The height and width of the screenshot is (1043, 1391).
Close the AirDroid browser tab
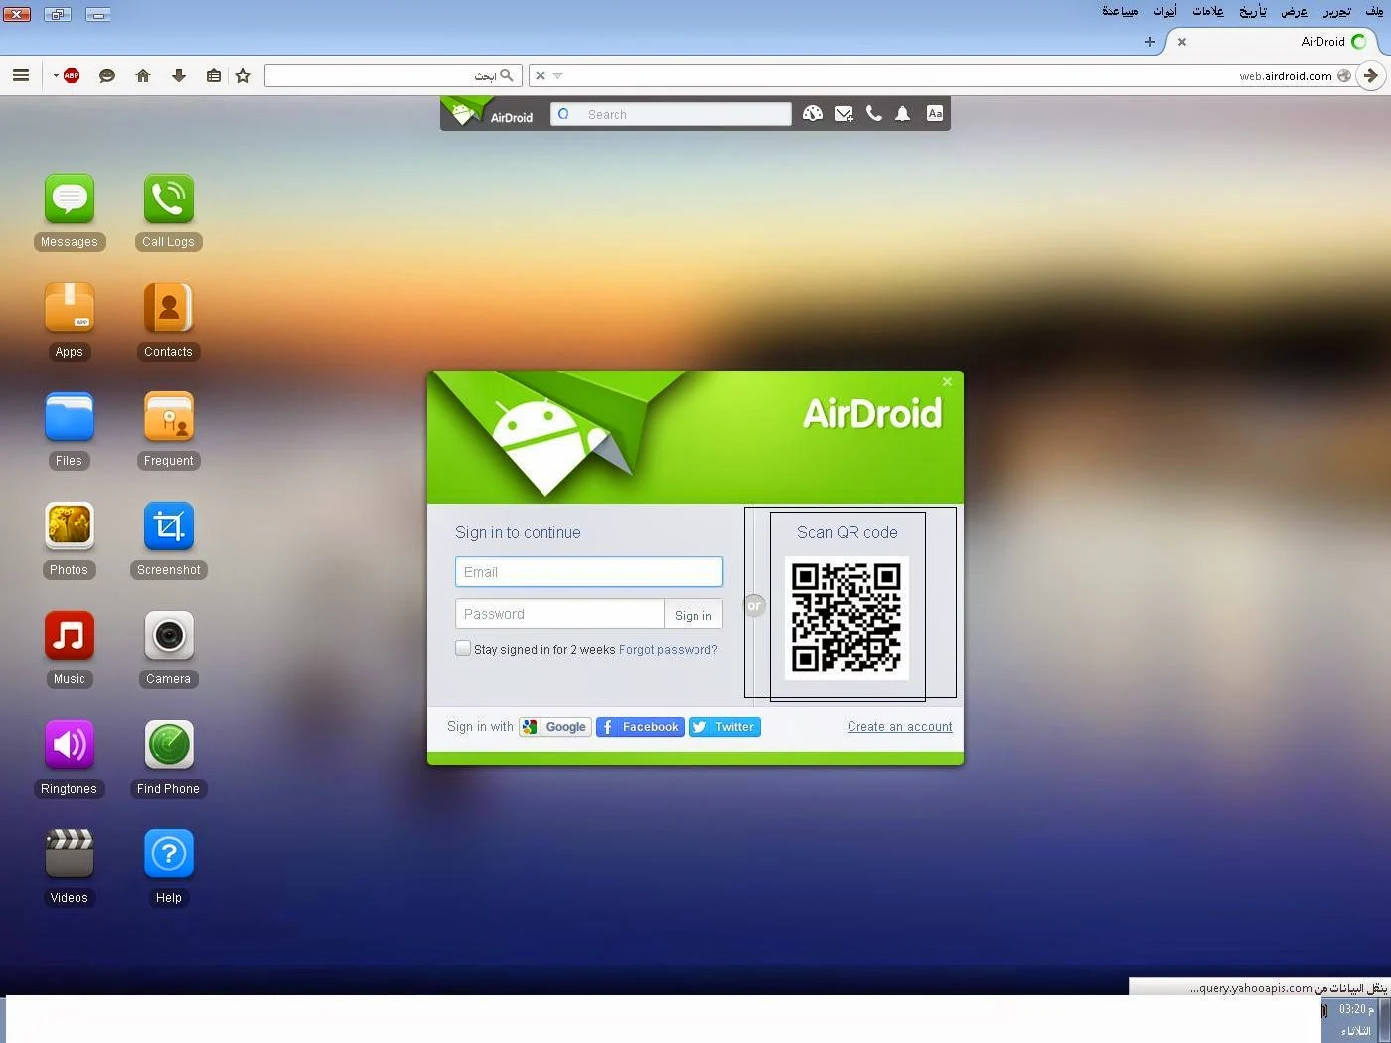pyautogui.click(x=1182, y=42)
